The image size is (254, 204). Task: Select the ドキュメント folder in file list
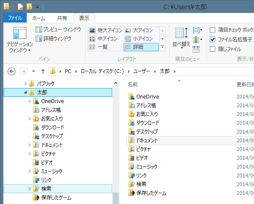pos(147,140)
